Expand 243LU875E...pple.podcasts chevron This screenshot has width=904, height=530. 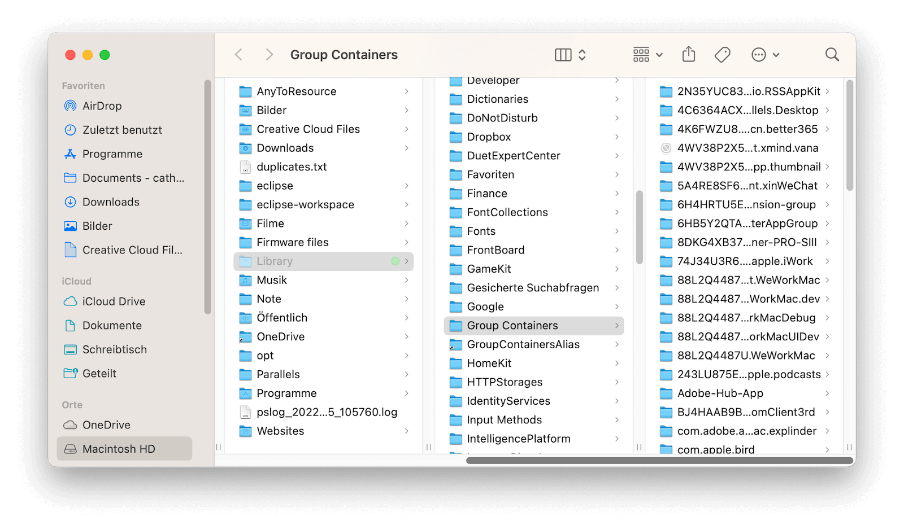pos(827,374)
